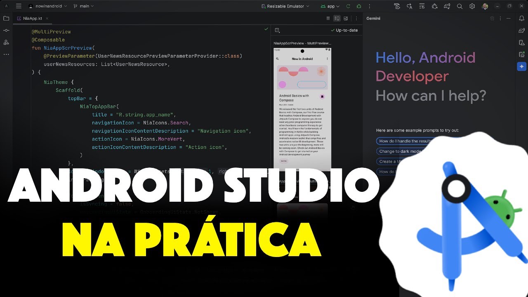Open Search Everywhere magnifier
This screenshot has height=297, width=528.
pos(460,6)
